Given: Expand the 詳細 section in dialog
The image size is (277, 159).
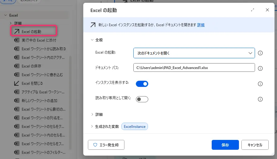Looking at the screenshot, I should click(99, 114).
